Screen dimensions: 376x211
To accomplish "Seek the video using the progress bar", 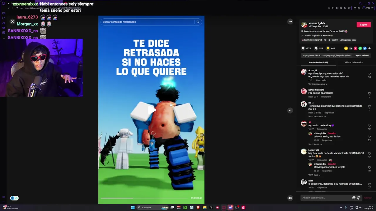I will [x=144, y=198].
